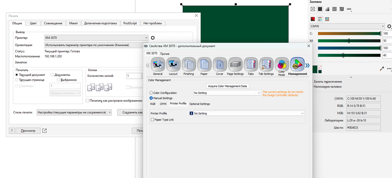Select the Color Configuration radio button
The width and height of the screenshot is (392, 178).
[x=151, y=93]
